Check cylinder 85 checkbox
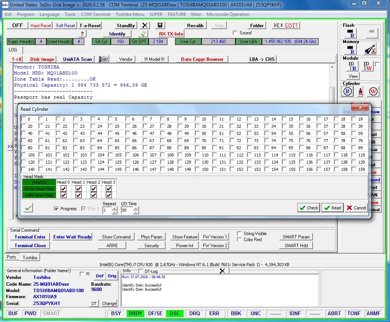 point(110,148)
